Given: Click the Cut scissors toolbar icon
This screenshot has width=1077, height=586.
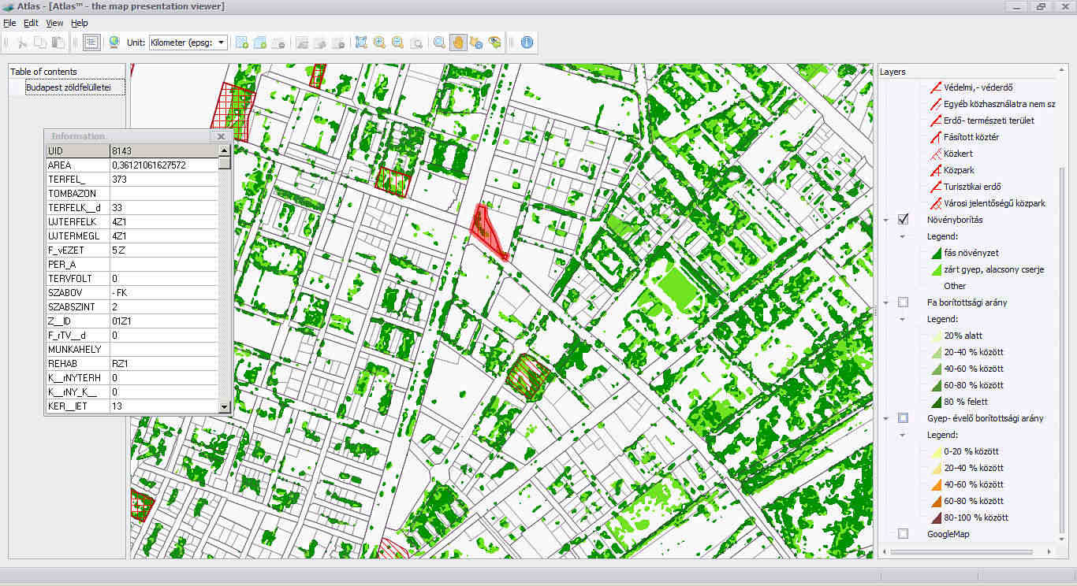Looking at the screenshot, I should 22,43.
